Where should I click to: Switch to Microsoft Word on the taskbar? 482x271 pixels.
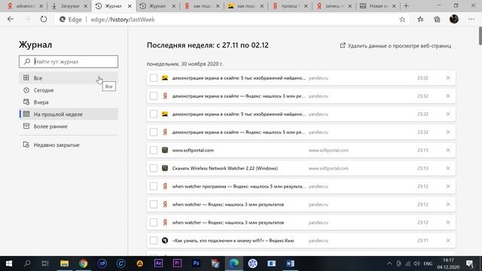tap(290, 263)
